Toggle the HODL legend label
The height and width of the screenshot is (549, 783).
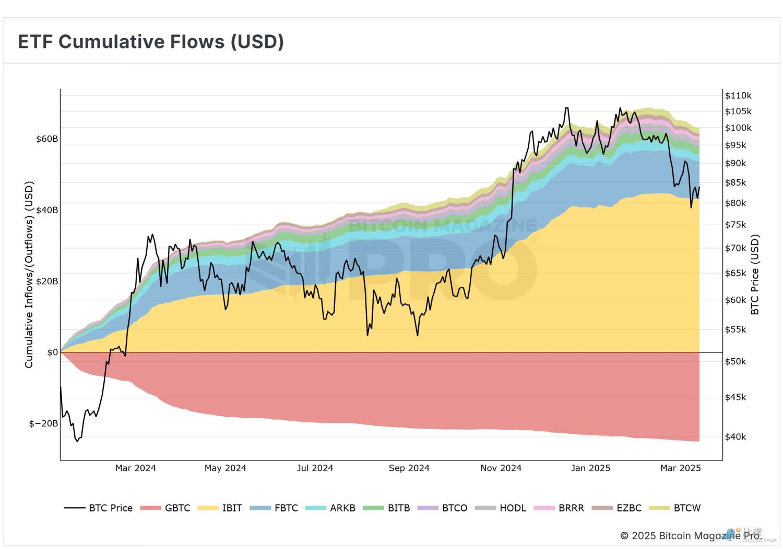[x=513, y=508]
